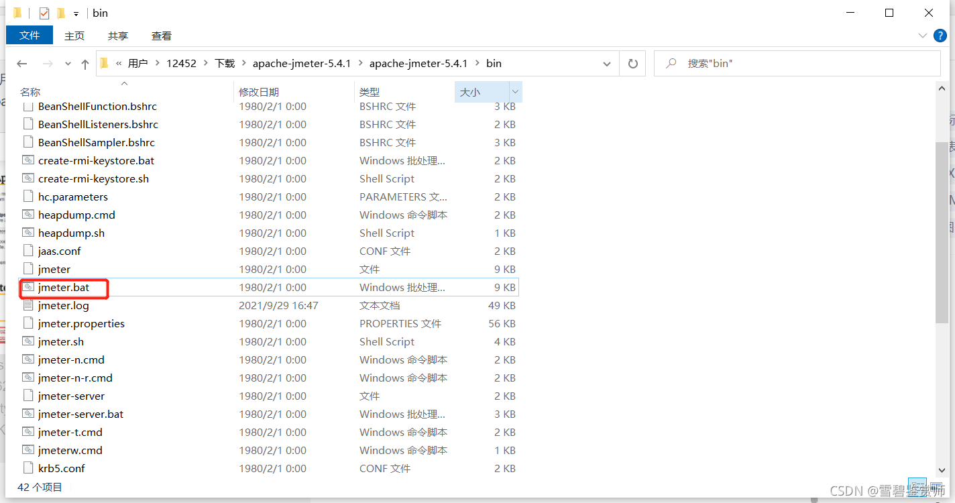Click the 文本文档 type cell
Image resolution: width=955 pixels, height=503 pixels.
pos(380,305)
